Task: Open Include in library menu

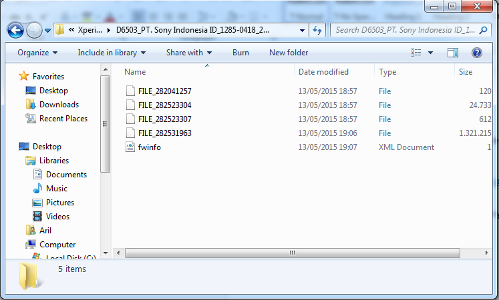Action: tap(112, 53)
